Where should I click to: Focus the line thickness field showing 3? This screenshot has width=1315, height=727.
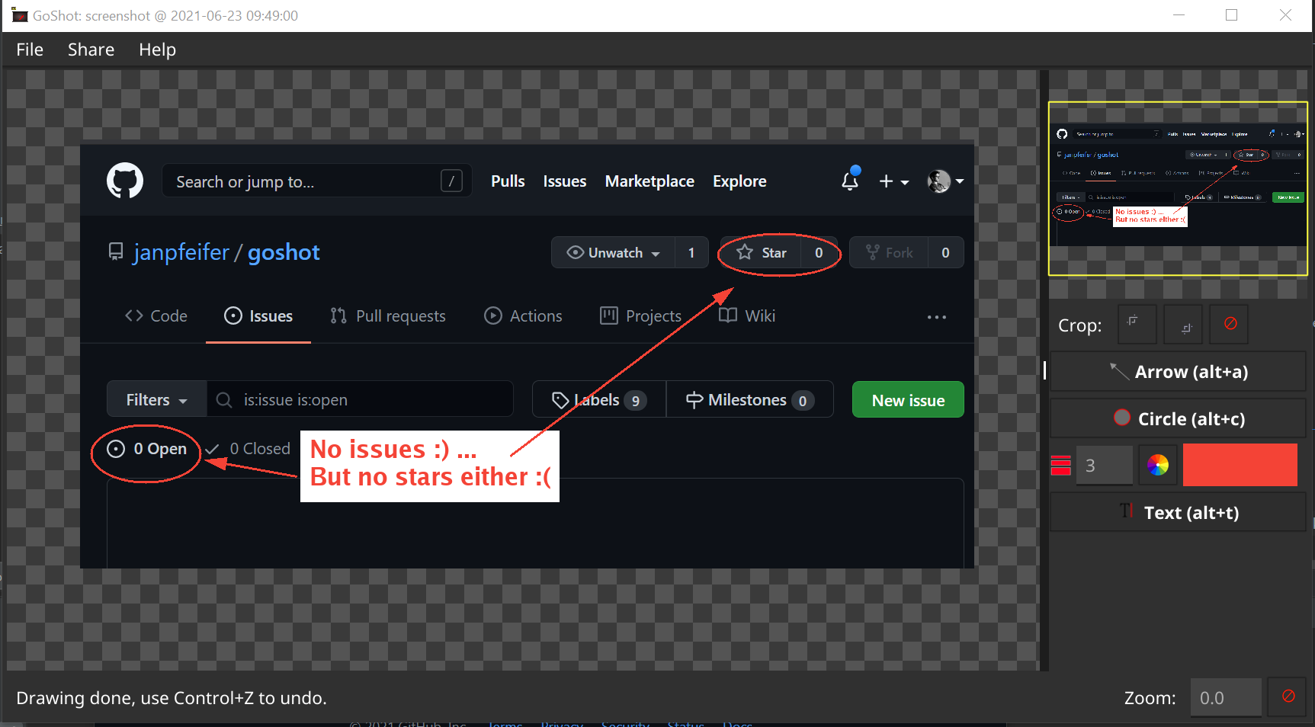point(1104,465)
